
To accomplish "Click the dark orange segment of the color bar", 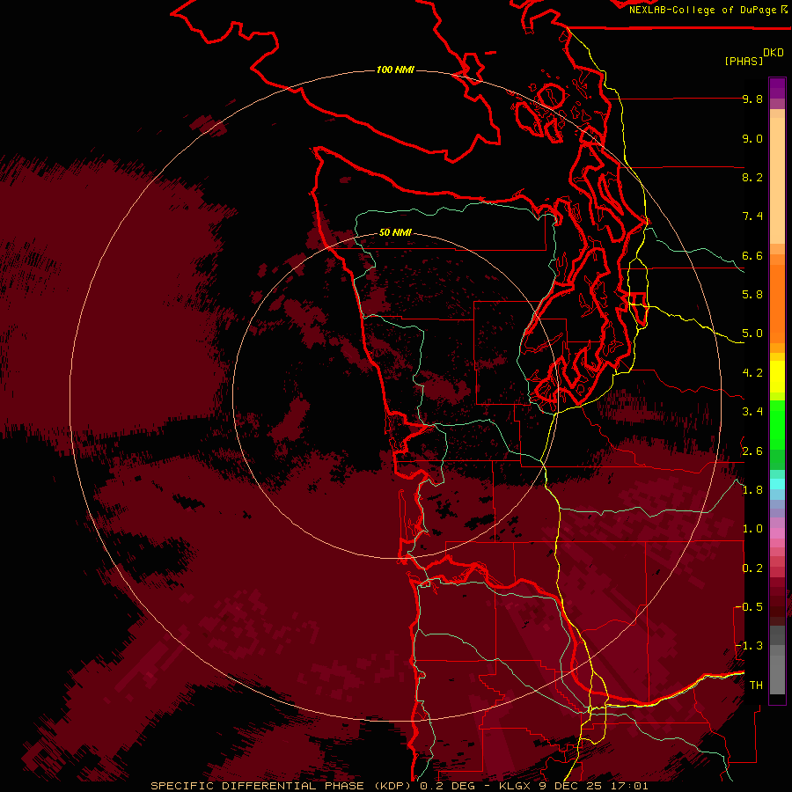I will (x=777, y=303).
